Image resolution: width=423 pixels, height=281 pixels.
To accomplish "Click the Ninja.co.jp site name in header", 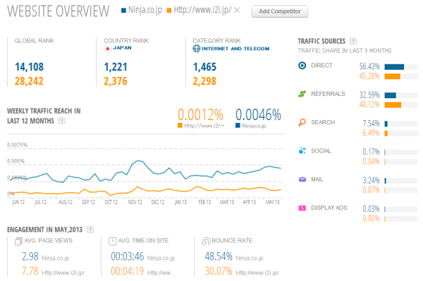I will pos(145,11).
